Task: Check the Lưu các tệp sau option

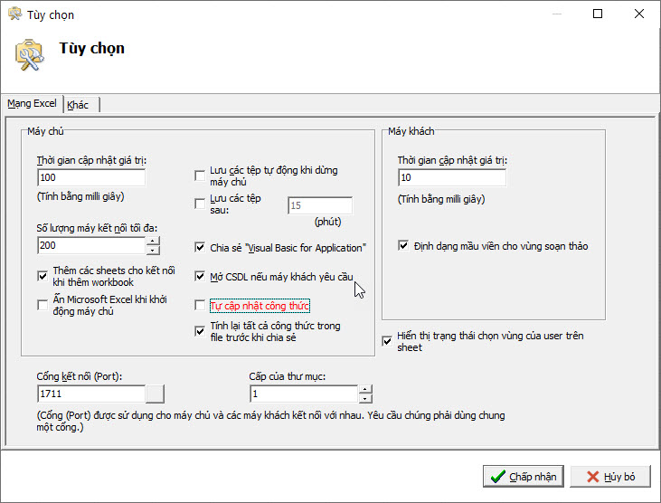Action: point(200,204)
